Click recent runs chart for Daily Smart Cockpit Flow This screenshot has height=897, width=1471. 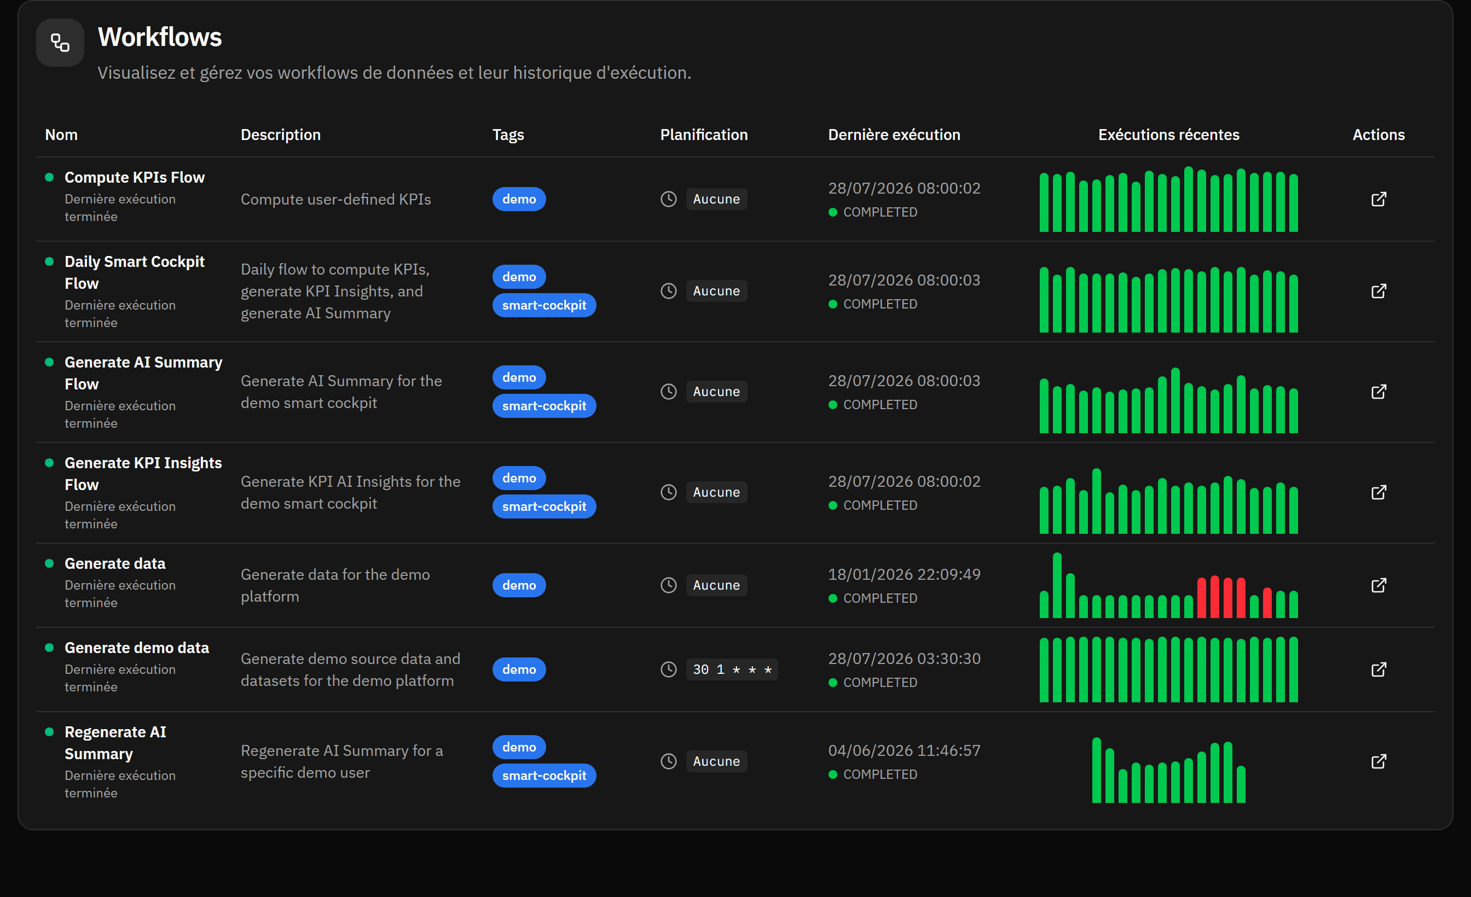(x=1168, y=299)
